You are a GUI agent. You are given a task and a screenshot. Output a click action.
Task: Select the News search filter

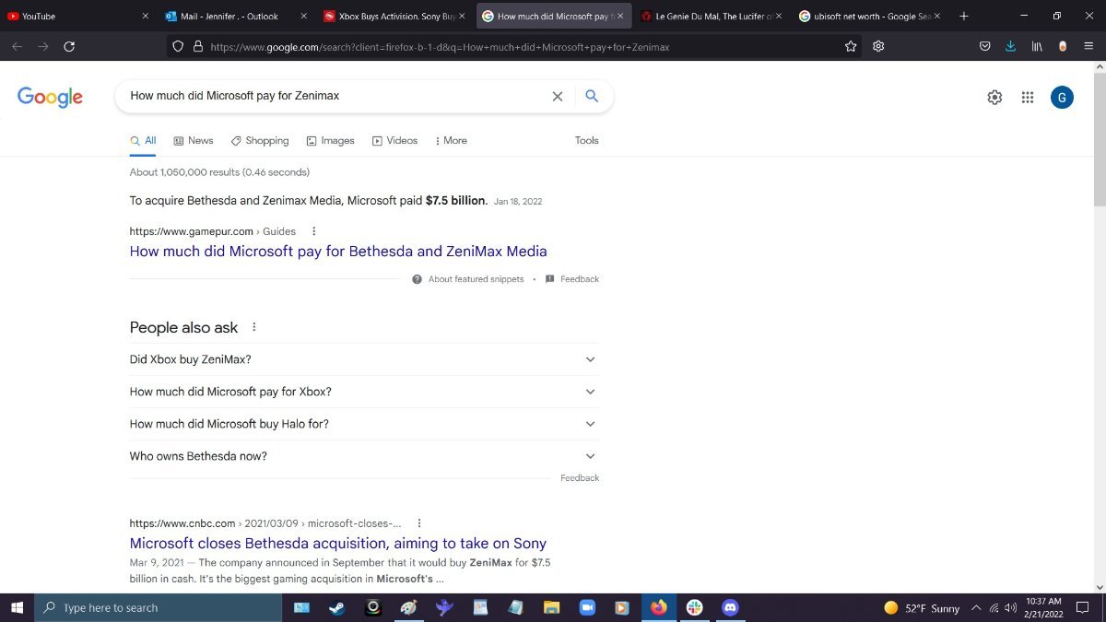(194, 141)
